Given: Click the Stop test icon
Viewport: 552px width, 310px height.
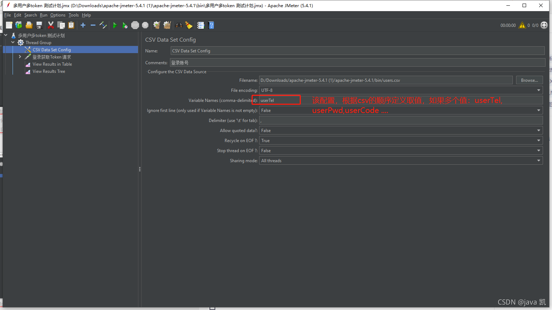Looking at the screenshot, I should click(x=135, y=25).
